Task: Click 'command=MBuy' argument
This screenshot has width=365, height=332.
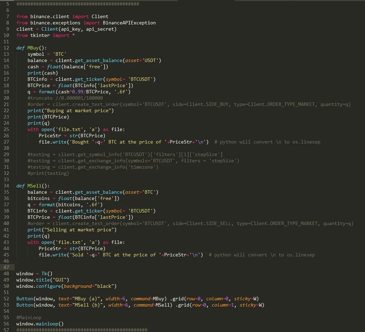Action: click(147, 299)
